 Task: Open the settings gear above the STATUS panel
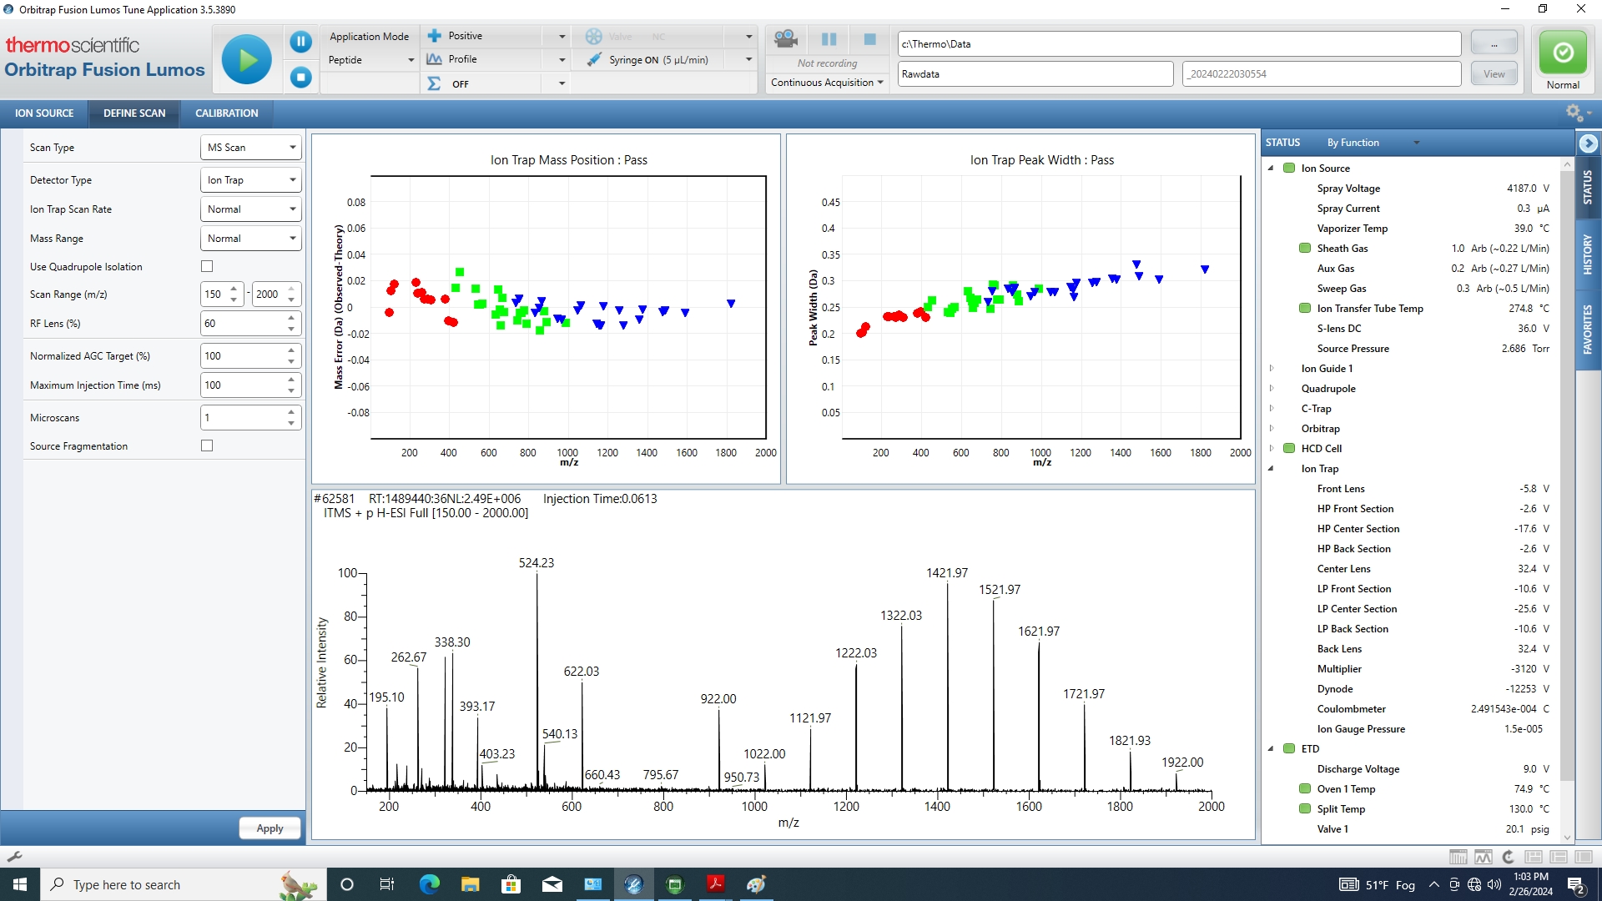(x=1572, y=113)
